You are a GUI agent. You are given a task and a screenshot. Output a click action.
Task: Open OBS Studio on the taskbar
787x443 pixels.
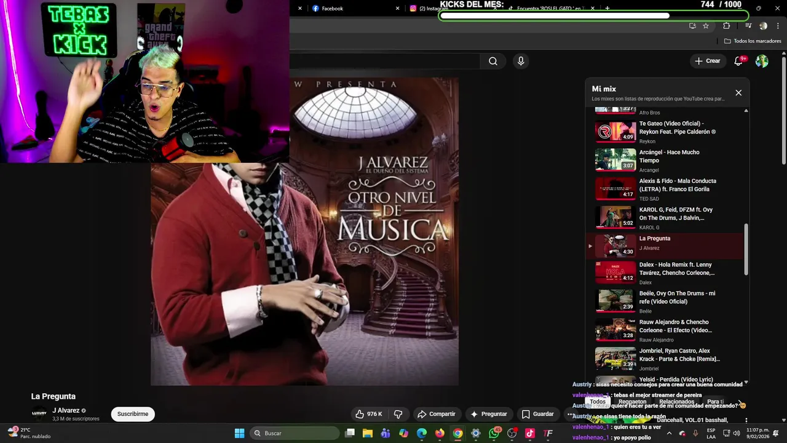click(x=512, y=433)
